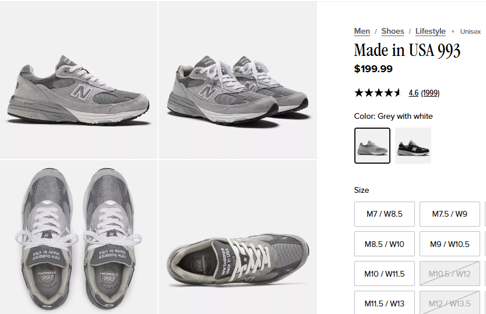Image resolution: width=486 pixels, height=314 pixels.
Task: Click the unavailable M12 / W13.5 size
Action: (450, 302)
